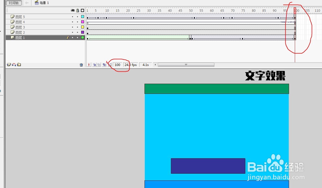Select the 图层 3 layer row

pyautogui.click(x=46, y=27)
